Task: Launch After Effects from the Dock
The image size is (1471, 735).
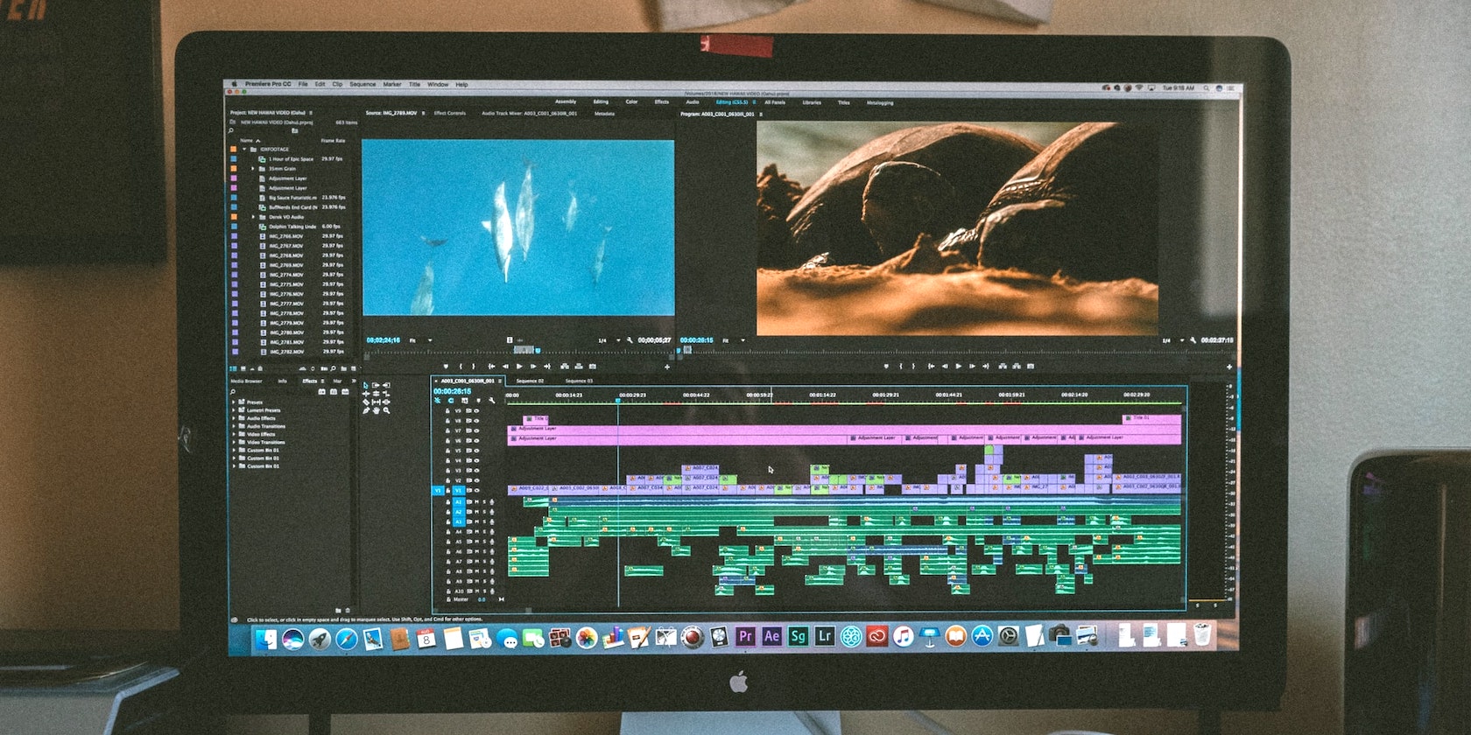Action: pyautogui.click(x=771, y=636)
